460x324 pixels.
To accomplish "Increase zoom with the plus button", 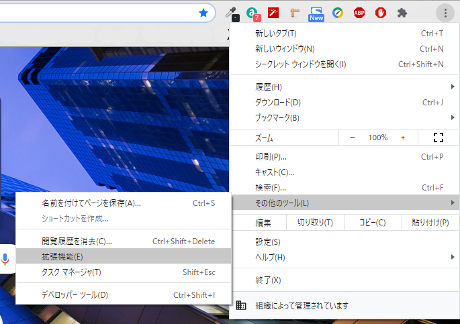I will 403,138.
